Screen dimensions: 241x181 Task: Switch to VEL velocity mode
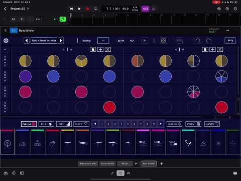tap(64, 124)
